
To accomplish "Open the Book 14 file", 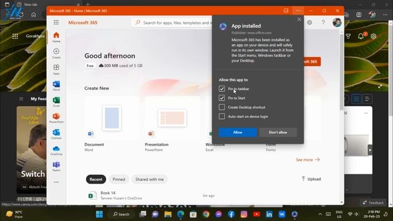I will (x=108, y=193).
